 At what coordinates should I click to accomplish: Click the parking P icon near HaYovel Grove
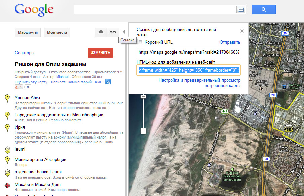284,87
